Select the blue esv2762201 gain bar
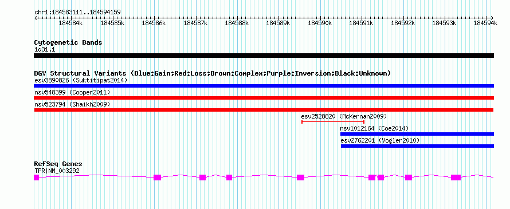510x209 pixels. (417, 146)
